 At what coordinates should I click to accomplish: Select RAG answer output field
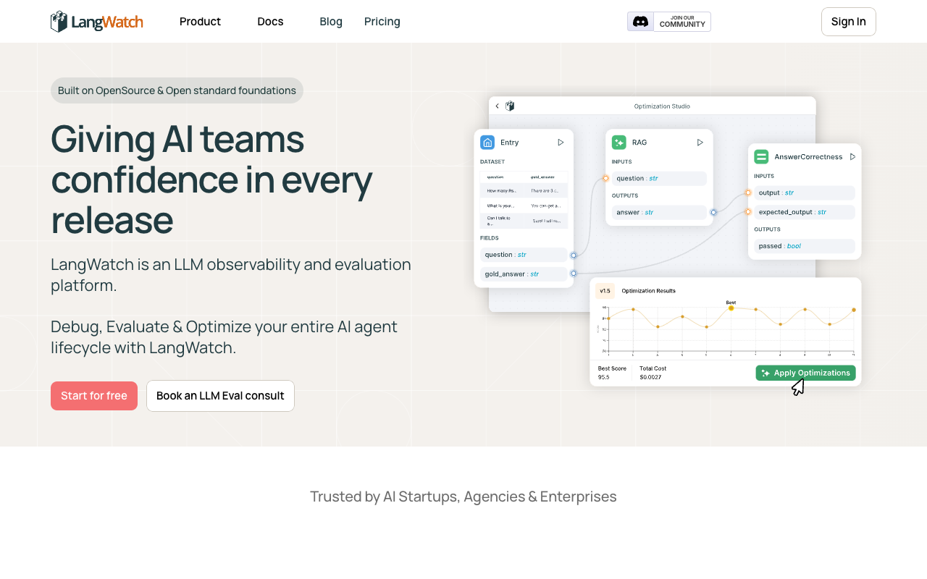click(659, 212)
